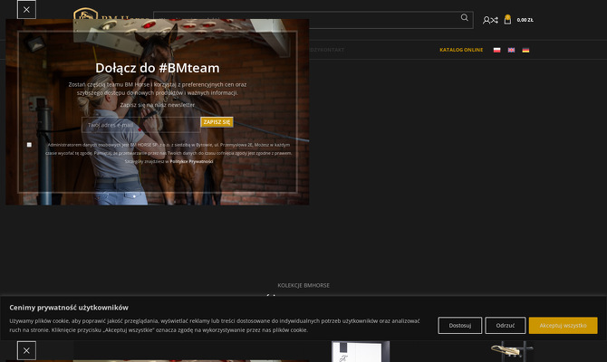
Task: Click the search magnifier icon
Action: (464, 17)
